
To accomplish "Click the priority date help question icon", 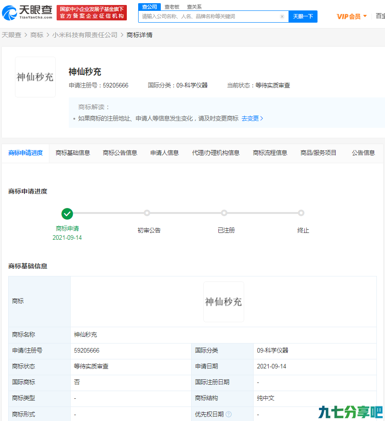I will coord(229,414).
